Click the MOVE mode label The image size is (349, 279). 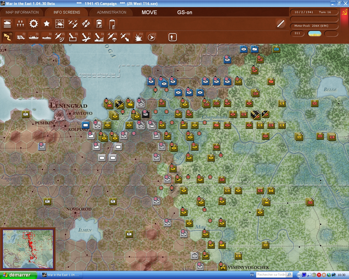point(149,12)
